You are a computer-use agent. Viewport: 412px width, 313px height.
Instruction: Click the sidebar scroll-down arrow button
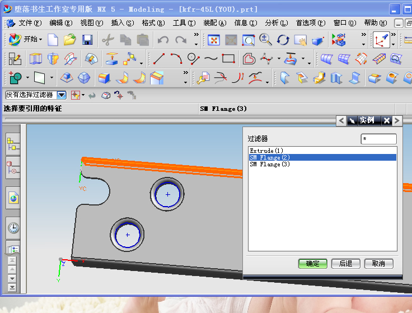12,278
